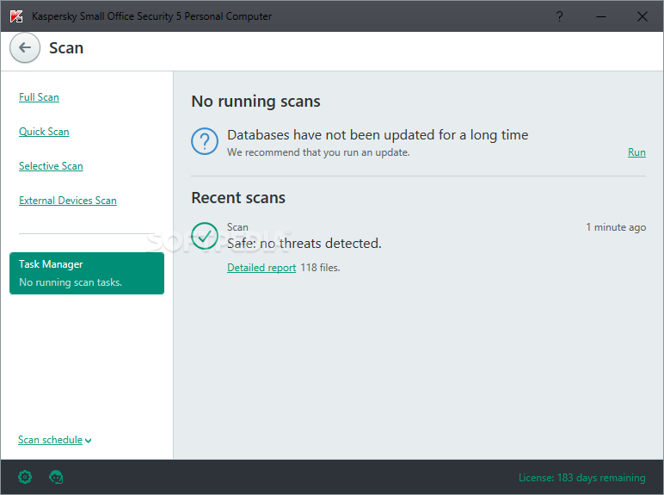This screenshot has height=495, width=664.
Task: Open help with the question mark button
Action: click(559, 16)
